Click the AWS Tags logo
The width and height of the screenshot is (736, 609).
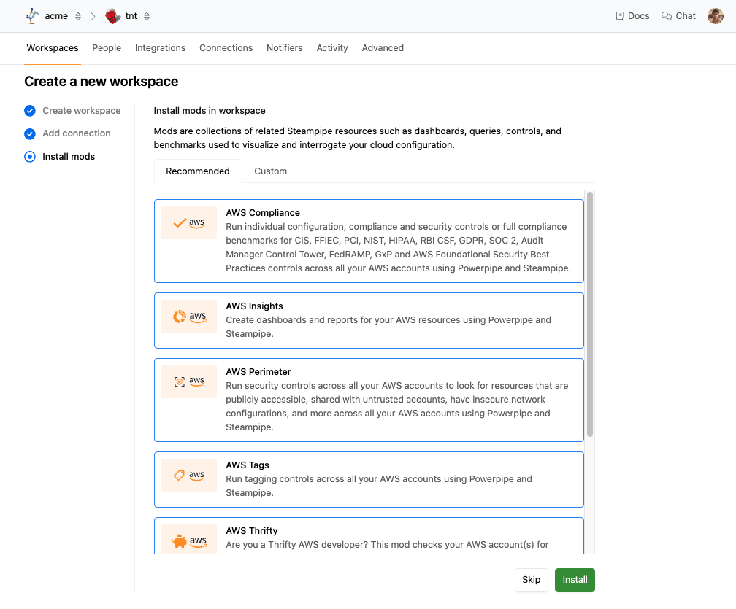click(x=189, y=475)
